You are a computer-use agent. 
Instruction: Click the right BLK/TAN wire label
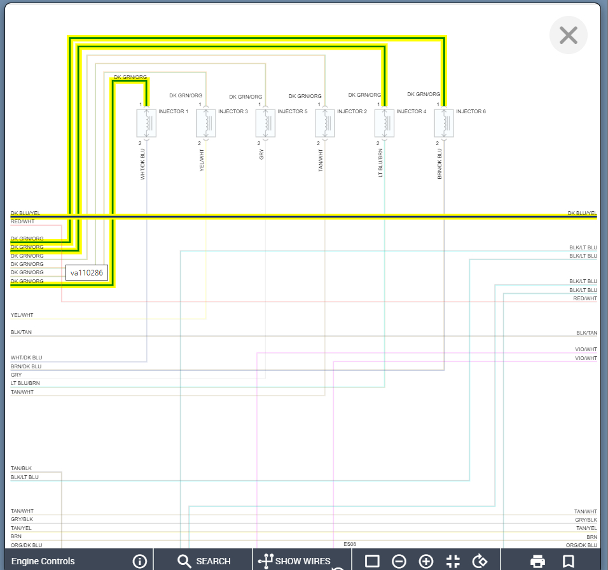tap(586, 333)
